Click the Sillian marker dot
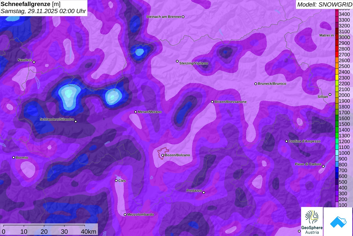This screenshot has width=353, height=236. [x=330, y=95]
